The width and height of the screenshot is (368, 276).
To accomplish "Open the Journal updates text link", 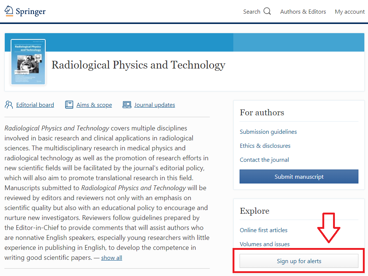I will tap(155, 105).
